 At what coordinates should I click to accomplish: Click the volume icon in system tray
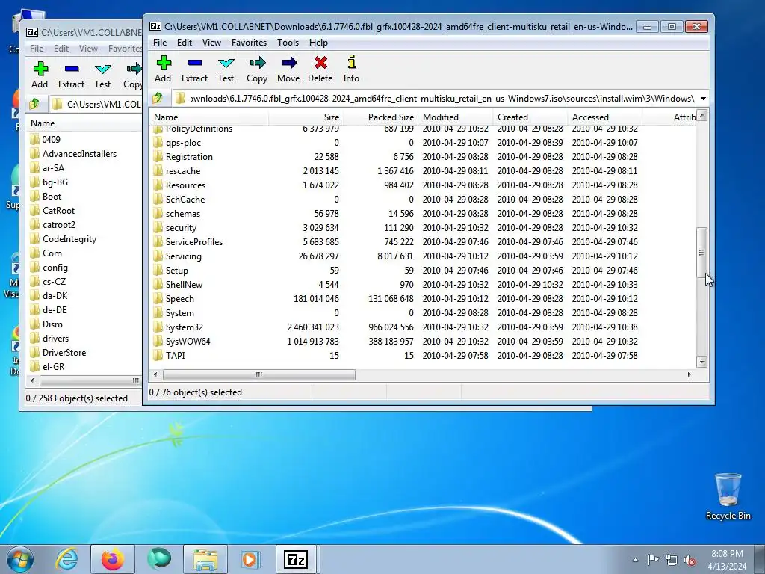click(x=690, y=560)
